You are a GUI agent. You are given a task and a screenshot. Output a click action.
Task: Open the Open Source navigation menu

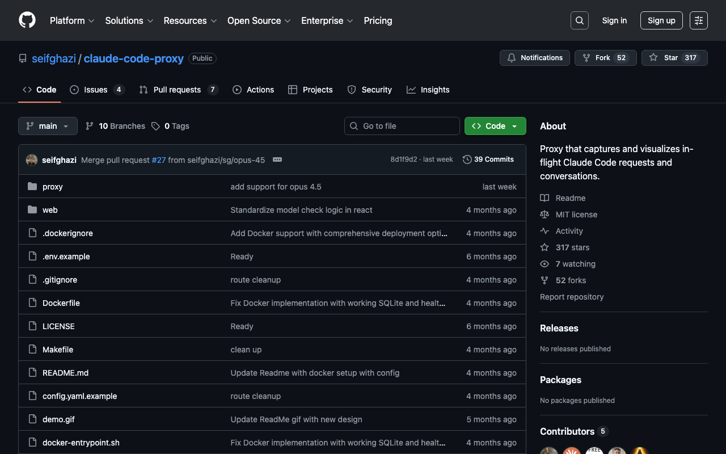259,20
